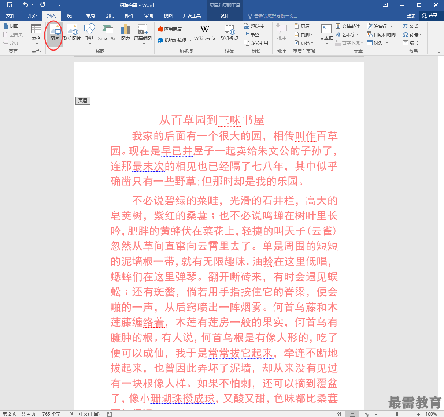
Task: Open the Page Number (页码) dropdown
Action: [x=304, y=43]
